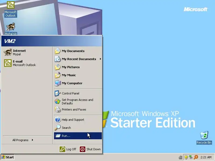215x161 pixels.
Task: Open the Help and Support label
Action: tap(73, 120)
